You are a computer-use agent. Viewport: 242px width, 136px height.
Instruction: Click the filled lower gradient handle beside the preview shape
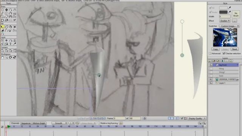click(x=182, y=55)
